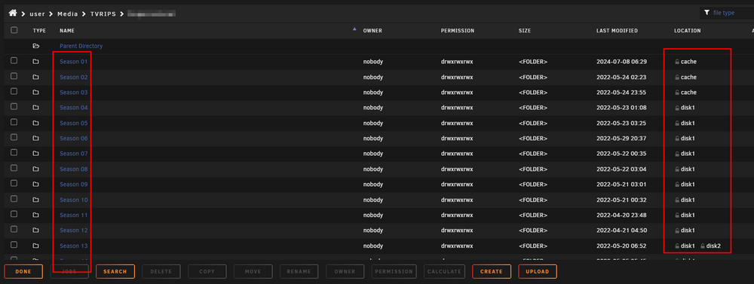Click the COPY button
Screen dimensions: 754x284
207,271
